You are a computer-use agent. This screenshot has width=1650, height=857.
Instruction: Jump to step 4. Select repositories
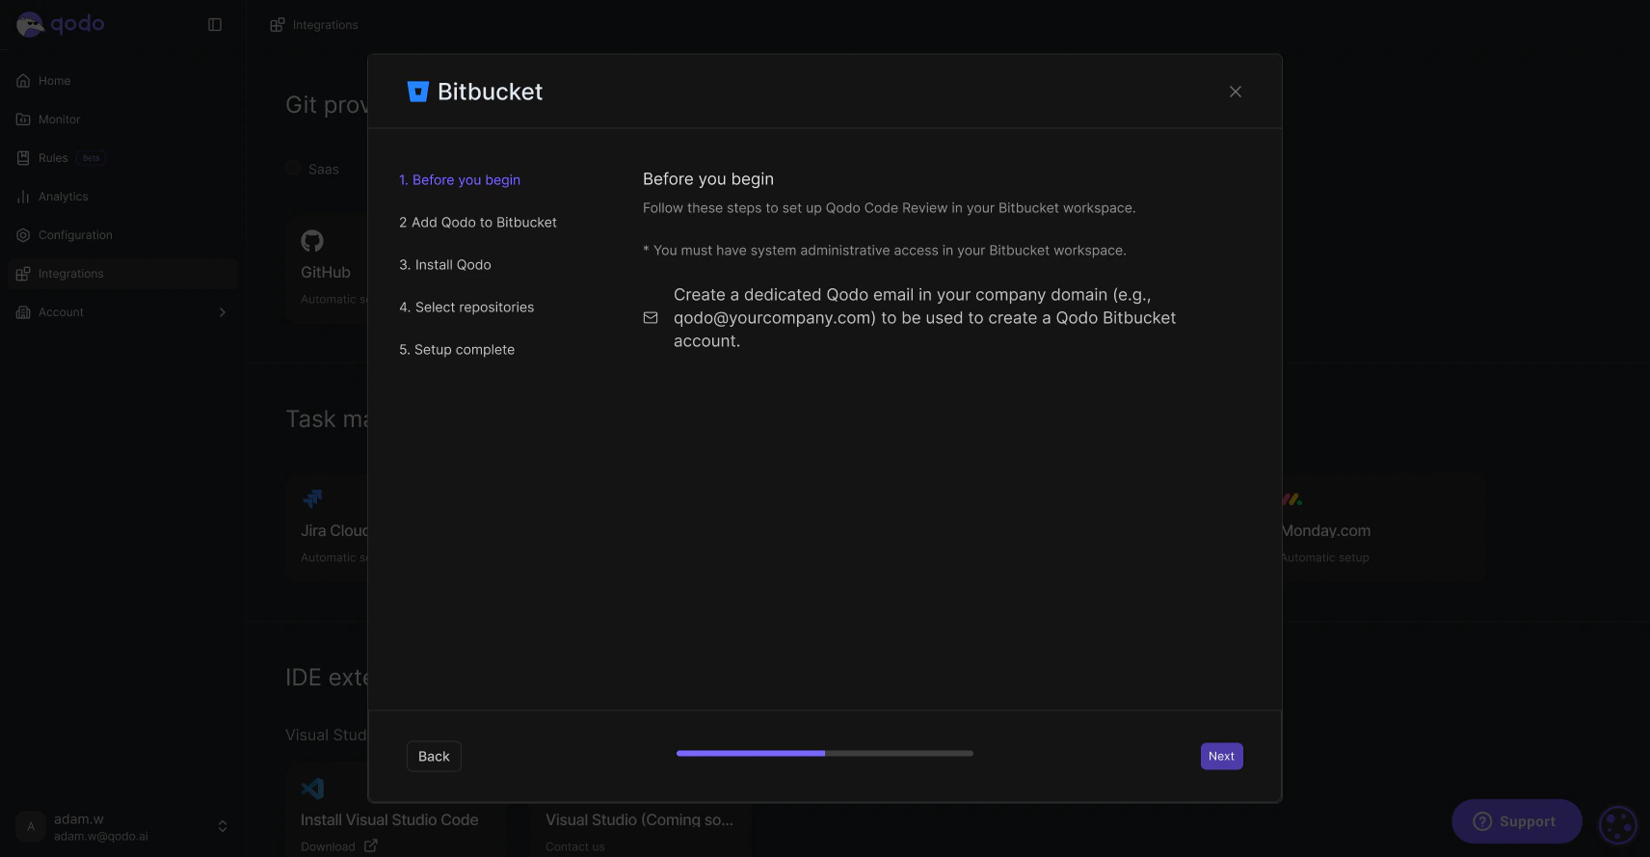(466, 308)
